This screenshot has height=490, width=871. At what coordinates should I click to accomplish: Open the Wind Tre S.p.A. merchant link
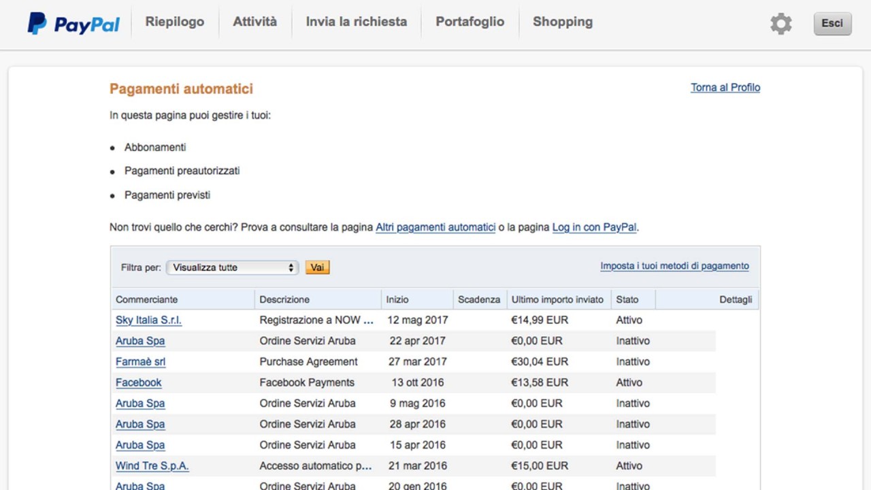pos(152,466)
